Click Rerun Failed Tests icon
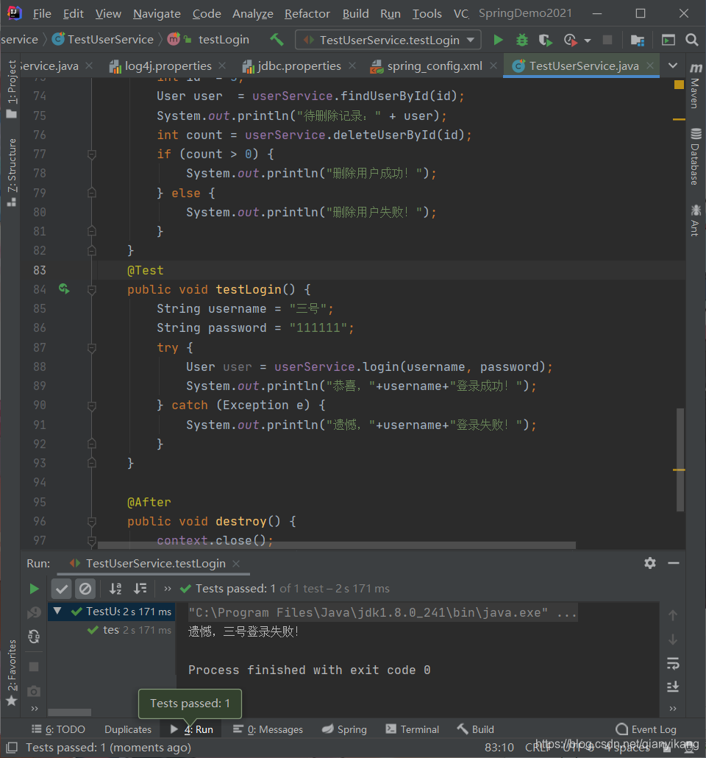Image resolution: width=706 pixels, height=758 pixels. click(x=34, y=613)
